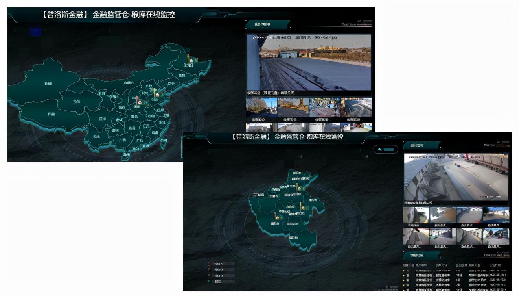This screenshot has width=519, height=297.
Task: Open the second thumbnail in the Henan window's lower camera row
Action: tap(443, 236)
